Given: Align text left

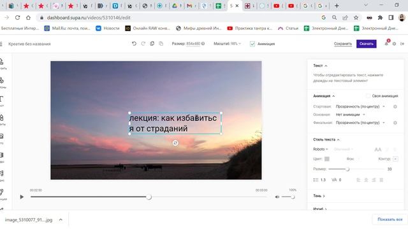Looking at the screenshot, I should tap(358, 180).
